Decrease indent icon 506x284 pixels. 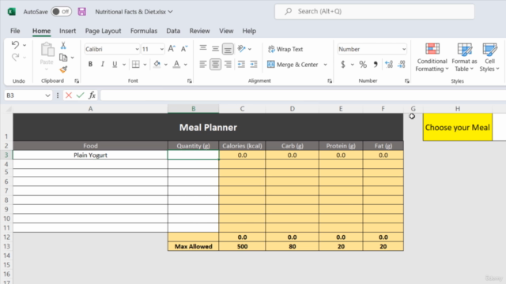pyautogui.click(x=241, y=65)
